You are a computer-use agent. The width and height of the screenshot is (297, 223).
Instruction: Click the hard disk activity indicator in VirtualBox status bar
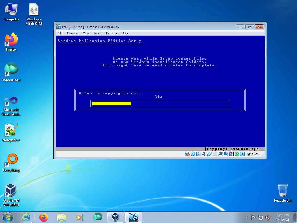187,154
